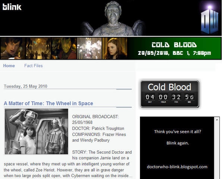Click the blink site logo text

12,7
